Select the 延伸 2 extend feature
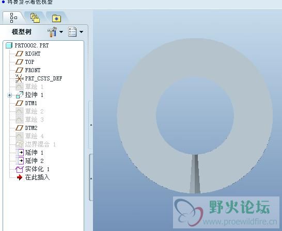The height and width of the screenshot is (231, 282). (x=29, y=161)
